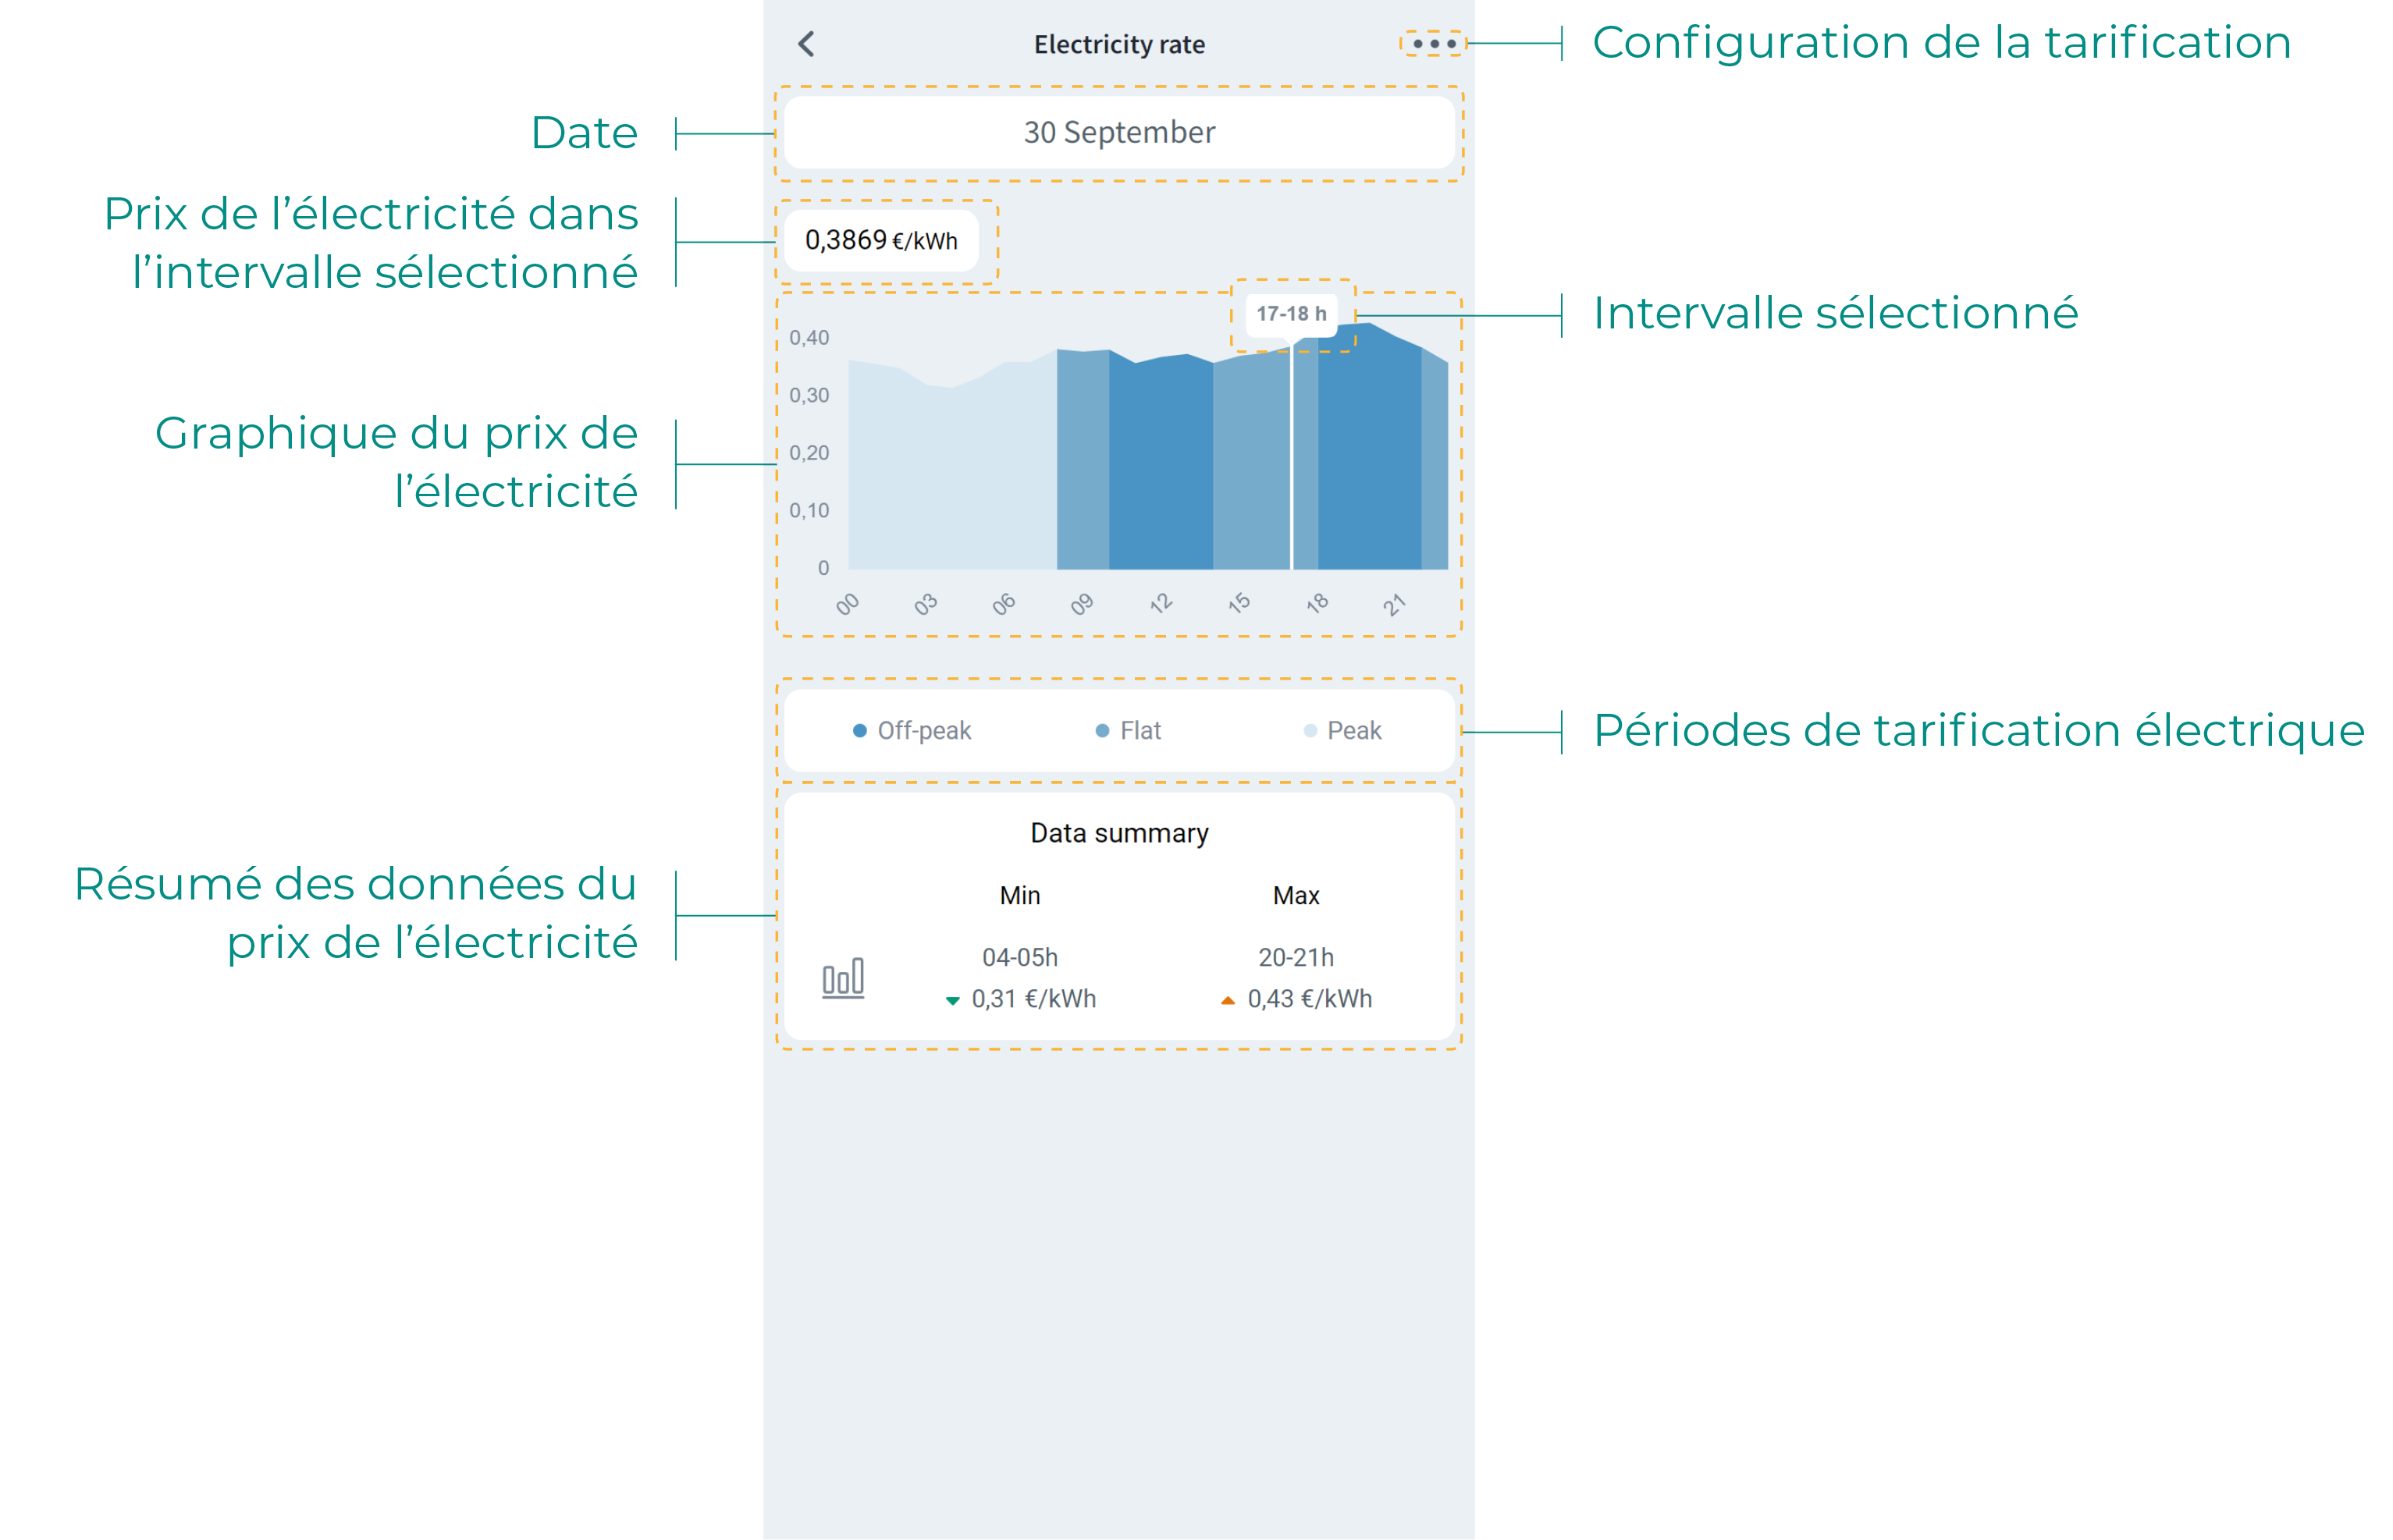Screen dimensions: 2393x1540
Task: Select the 12 hour label on axis
Action: [x=1160, y=604]
